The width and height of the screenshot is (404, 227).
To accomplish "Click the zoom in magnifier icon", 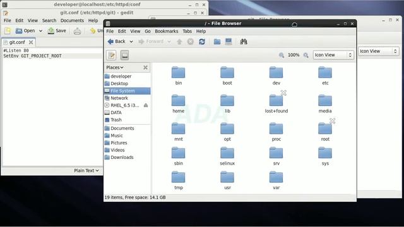I will (x=306, y=55).
